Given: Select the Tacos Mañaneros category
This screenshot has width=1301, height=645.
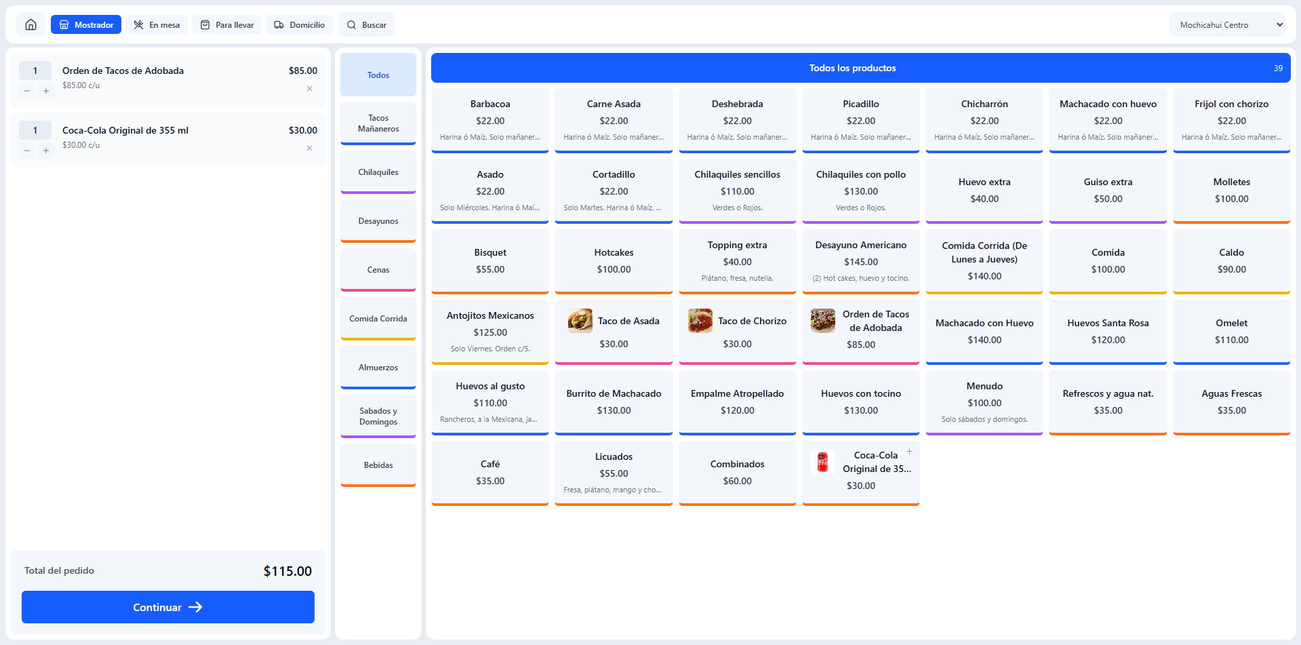Looking at the screenshot, I should point(378,123).
